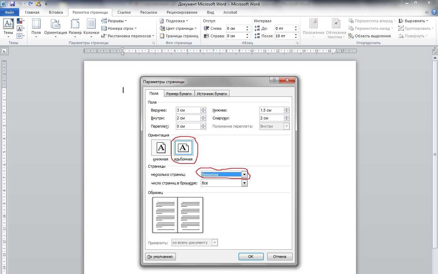Click the dialog help question button
Image resolution: width=438 pixels, height=274 pixels.
tap(274, 80)
